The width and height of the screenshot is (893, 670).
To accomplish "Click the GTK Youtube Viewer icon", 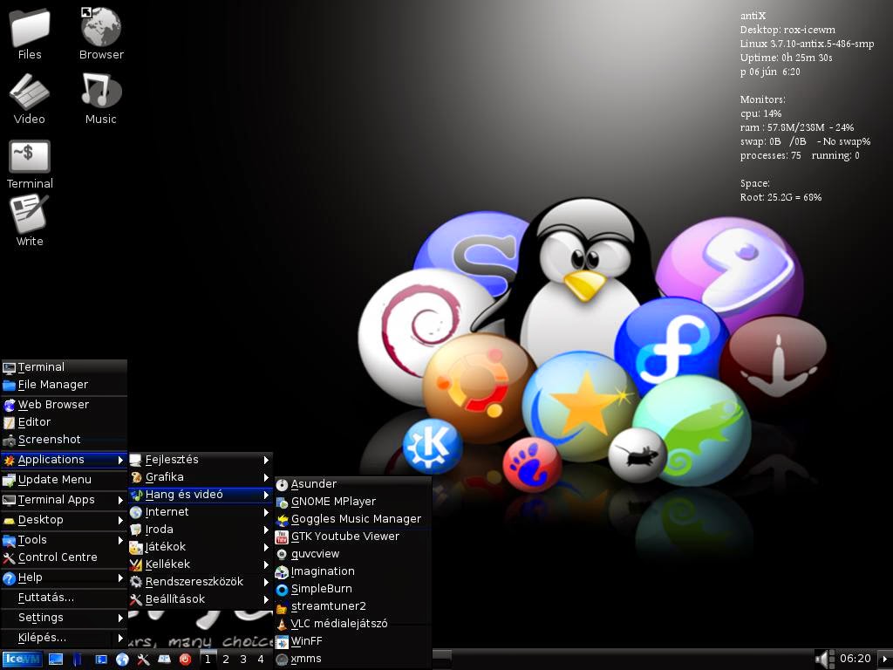I will click(x=282, y=537).
